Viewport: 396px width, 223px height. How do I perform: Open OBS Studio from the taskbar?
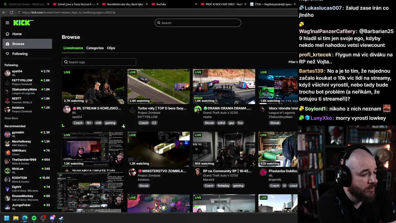43,218
